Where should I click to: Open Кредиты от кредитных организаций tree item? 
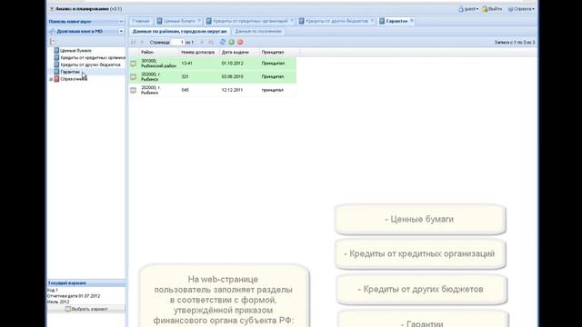point(93,58)
